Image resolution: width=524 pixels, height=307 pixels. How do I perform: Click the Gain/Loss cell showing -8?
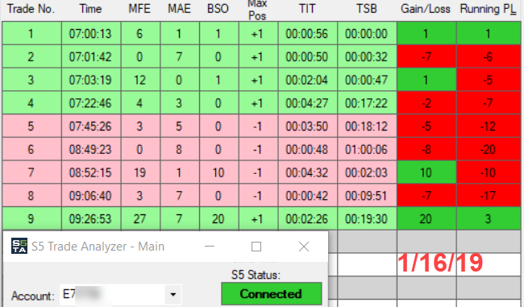(x=426, y=149)
